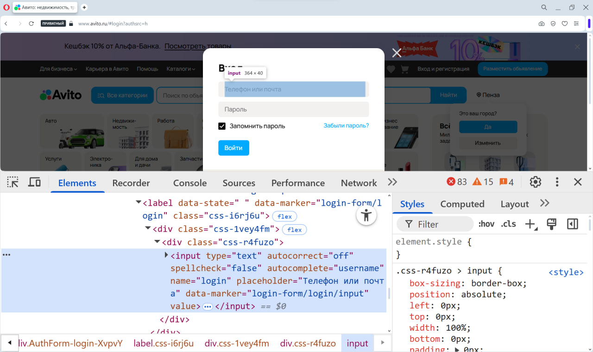
Task: Toggle the rendering emulations paintbrush icon
Action: pyautogui.click(x=551, y=224)
